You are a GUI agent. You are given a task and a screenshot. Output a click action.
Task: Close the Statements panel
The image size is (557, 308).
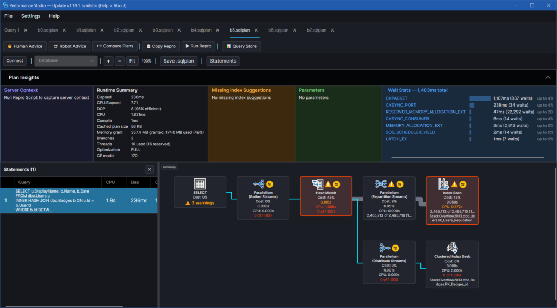[150, 169]
